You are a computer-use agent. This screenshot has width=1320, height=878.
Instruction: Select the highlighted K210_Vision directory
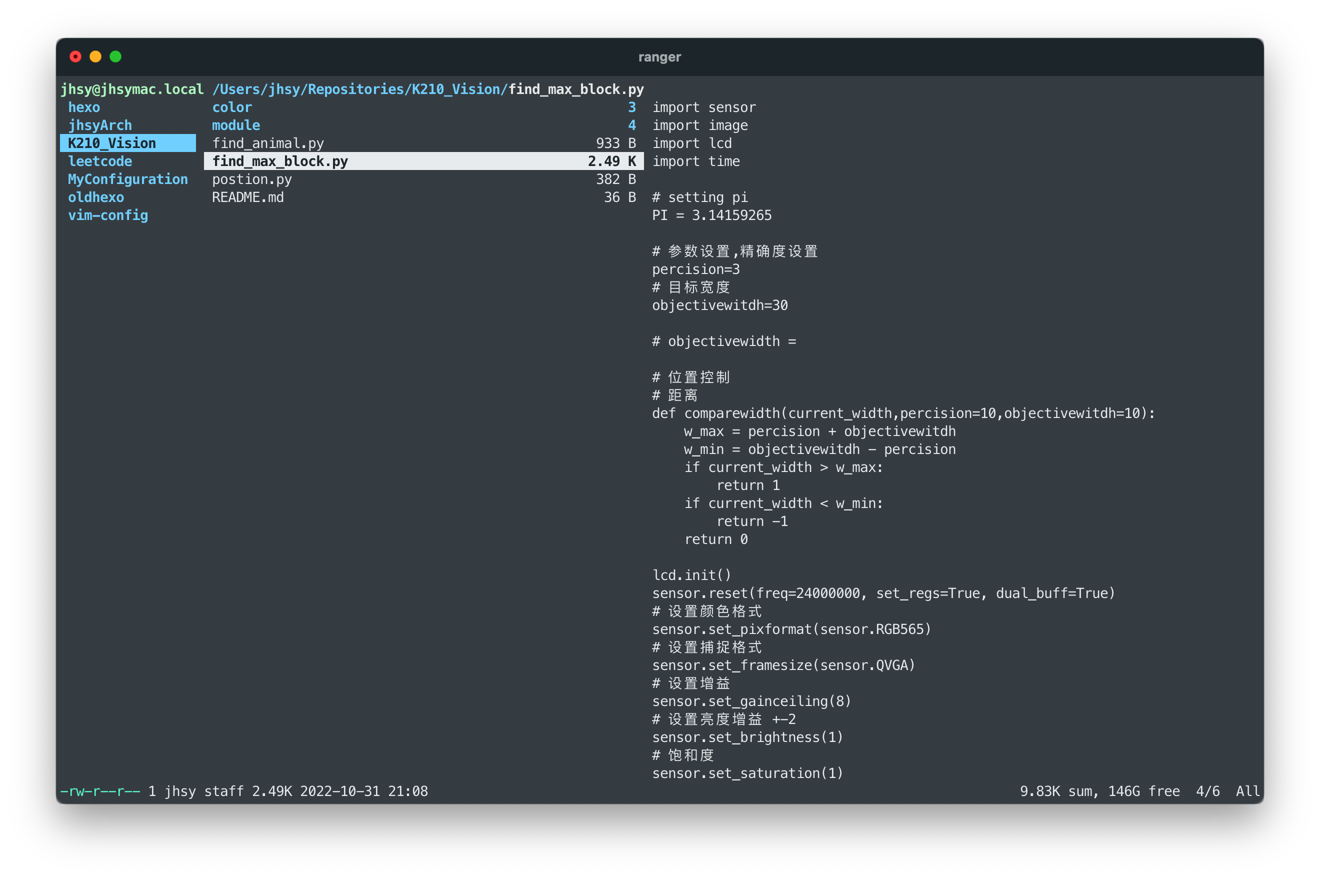(x=112, y=143)
